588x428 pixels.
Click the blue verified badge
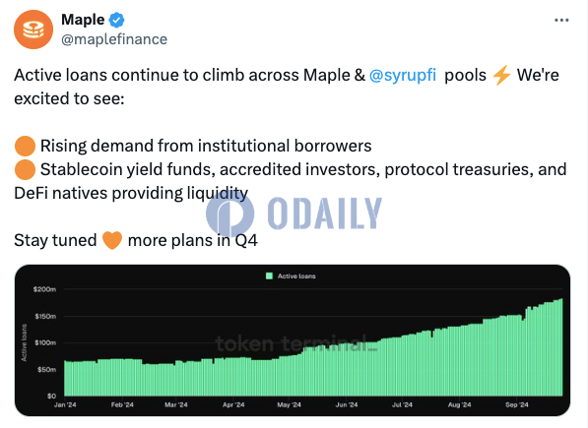[116, 20]
